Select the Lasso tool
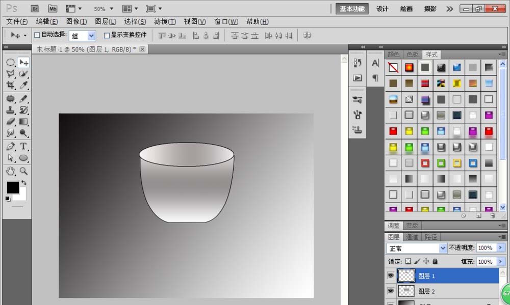The width and height of the screenshot is (510, 305). 11,74
